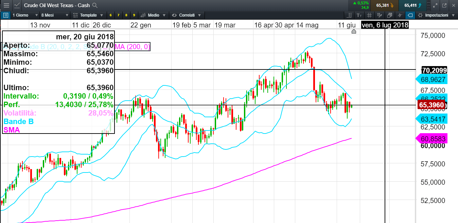
Task: Toggle the data list panel icon
Action: point(5,15)
